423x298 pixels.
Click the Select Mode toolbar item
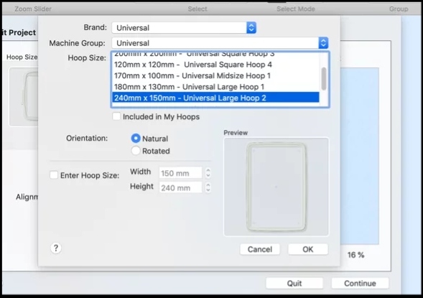point(296,9)
